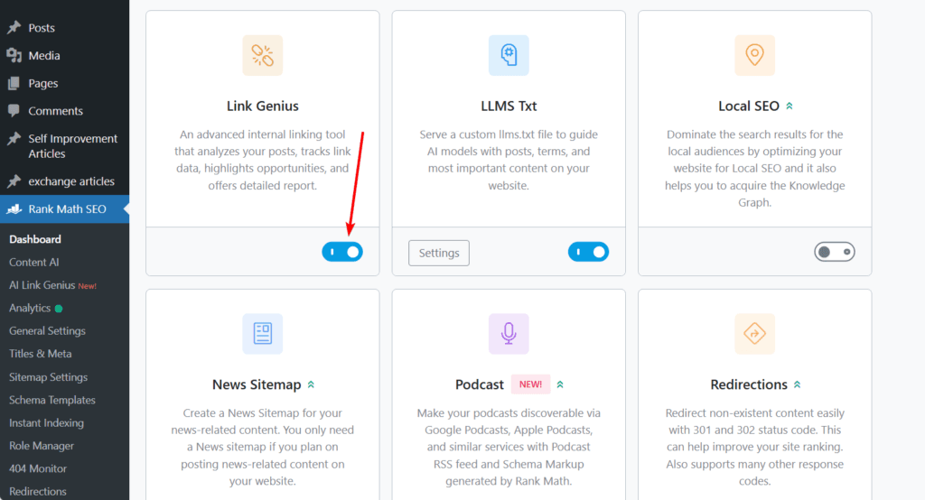The image size is (925, 500).
Task: Click the chevron beside News Sitemap title
Action: coord(311,385)
